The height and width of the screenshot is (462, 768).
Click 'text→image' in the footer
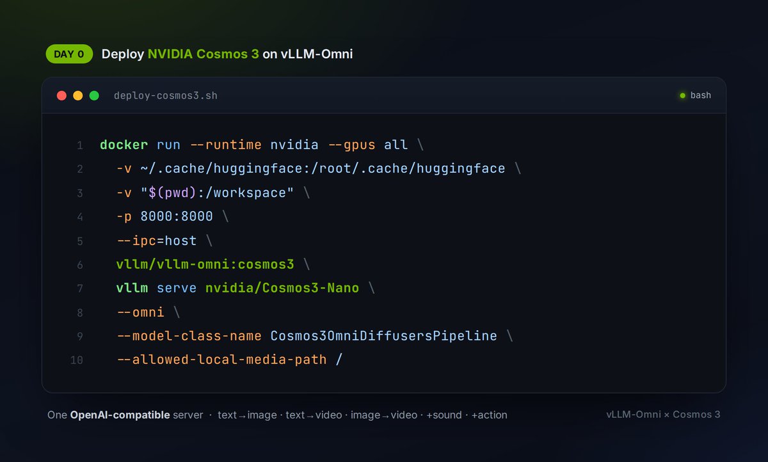coord(247,415)
